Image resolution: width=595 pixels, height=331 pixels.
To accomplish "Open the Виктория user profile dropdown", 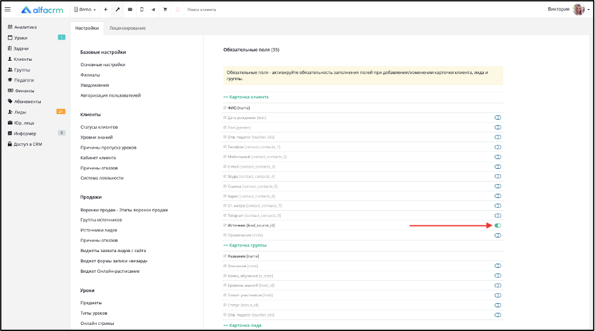I will (x=568, y=10).
